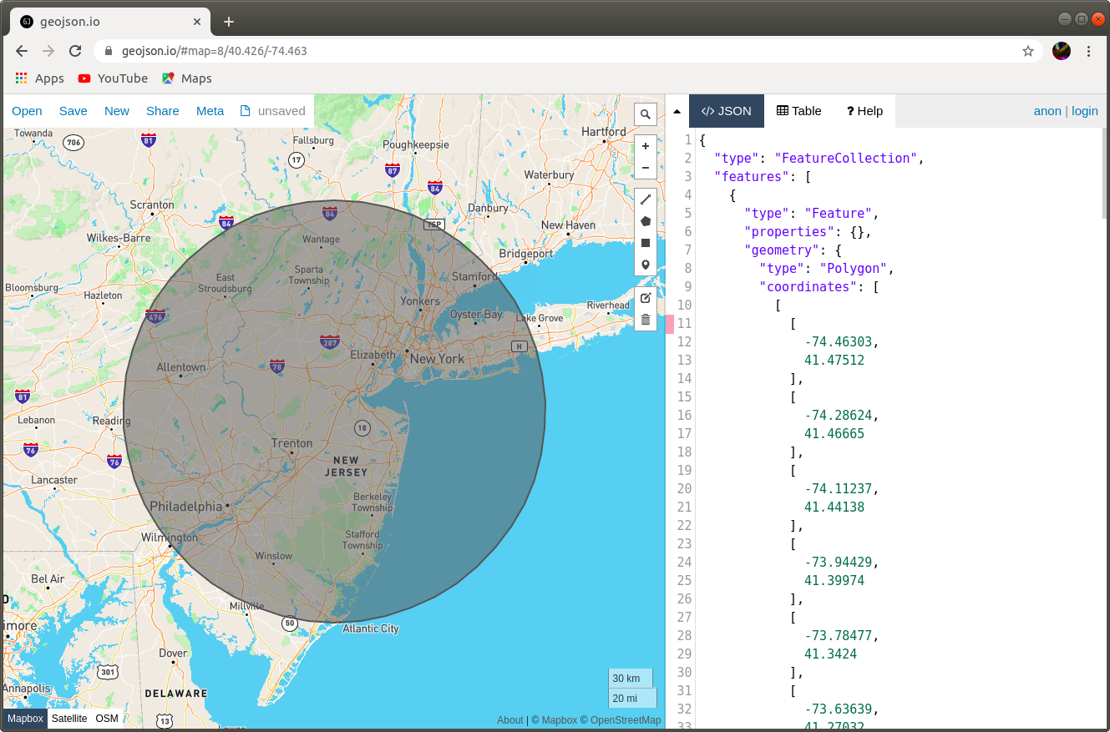Click the Share link
This screenshot has width=1110, height=732.
coord(162,110)
